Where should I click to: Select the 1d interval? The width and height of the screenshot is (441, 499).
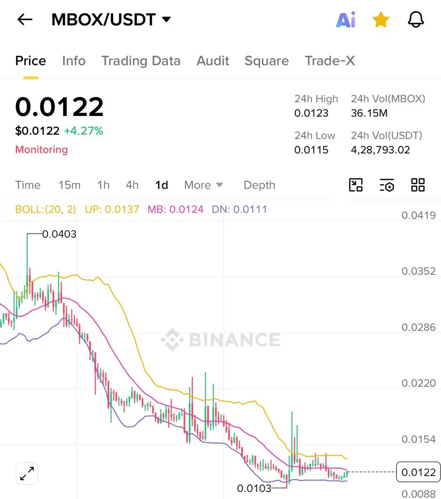pos(162,185)
